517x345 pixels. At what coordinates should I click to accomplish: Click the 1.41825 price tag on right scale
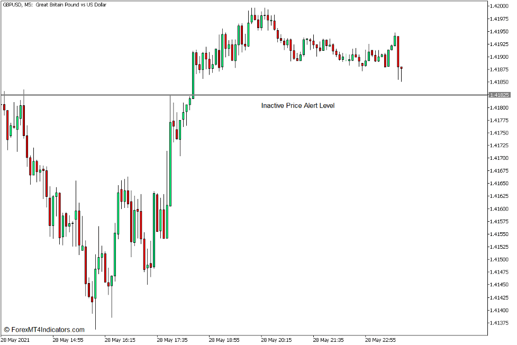501,94
